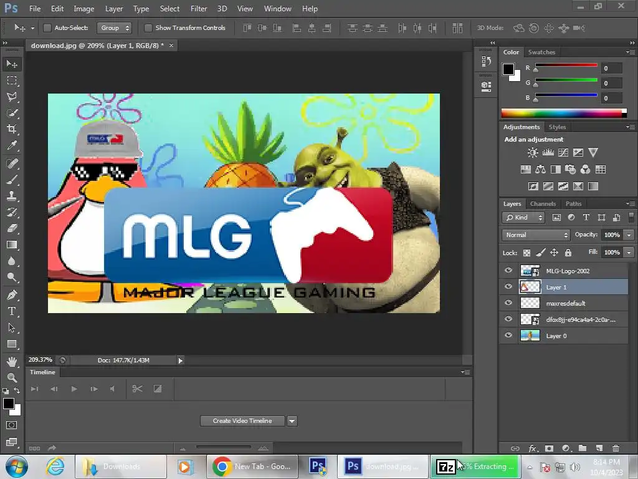Create a new group folder icon
Viewport: 638px width, 479px height.
tap(583, 448)
